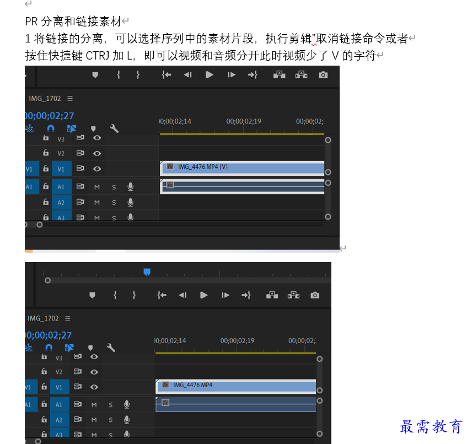Screen dimensions: 467x444
Task: Open wrench timeline settings in upper timeline
Action: pyautogui.click(x=114, y=129)
